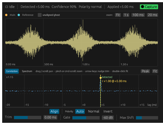Select Invert polarity mode

point(108,111)
